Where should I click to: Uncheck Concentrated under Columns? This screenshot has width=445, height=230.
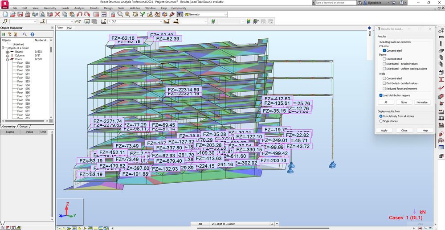(384, 51)
